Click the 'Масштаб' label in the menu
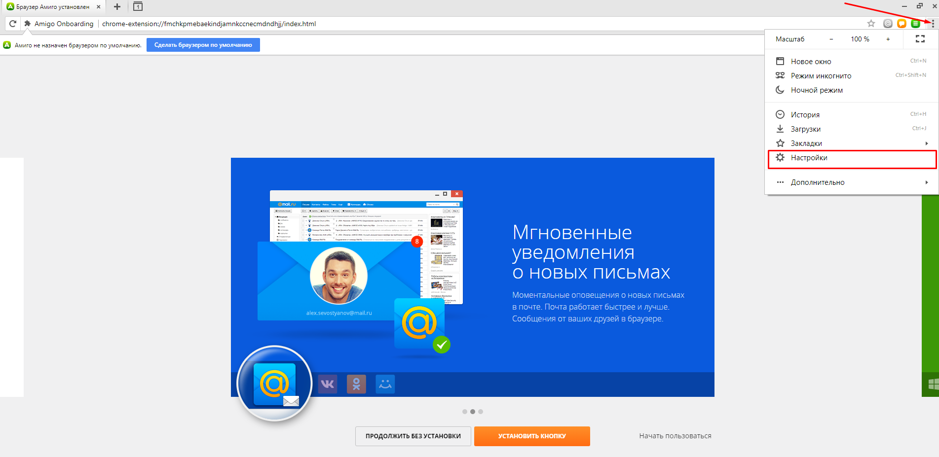Viewport: 939px width, 457px height. pyautogui.click(x=790, y=39)
